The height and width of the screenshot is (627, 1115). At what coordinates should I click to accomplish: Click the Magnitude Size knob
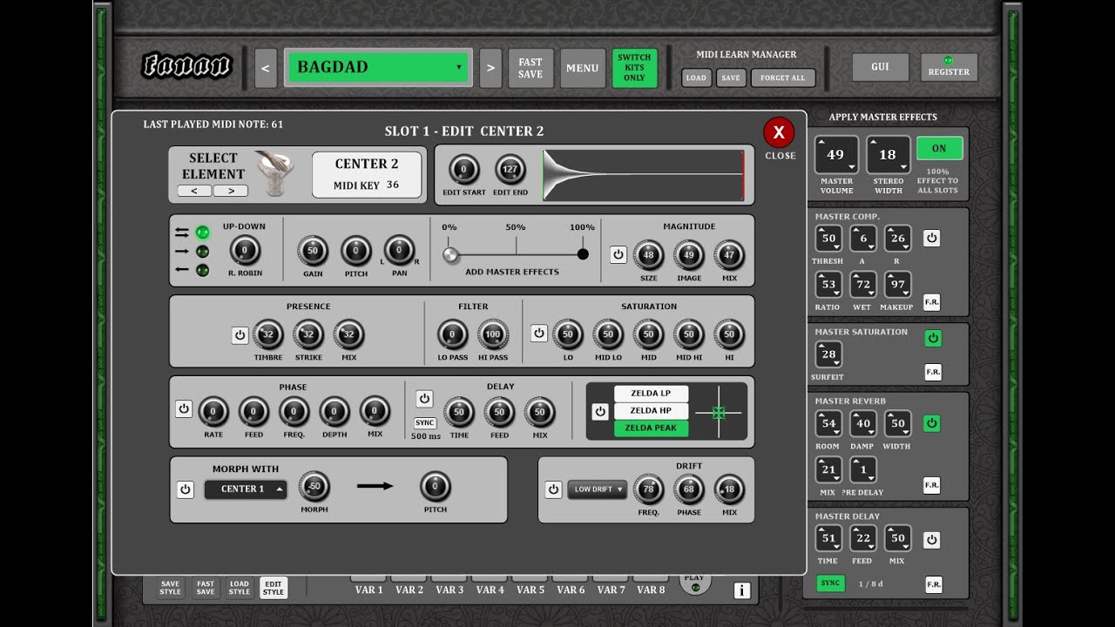pos(648,256)
